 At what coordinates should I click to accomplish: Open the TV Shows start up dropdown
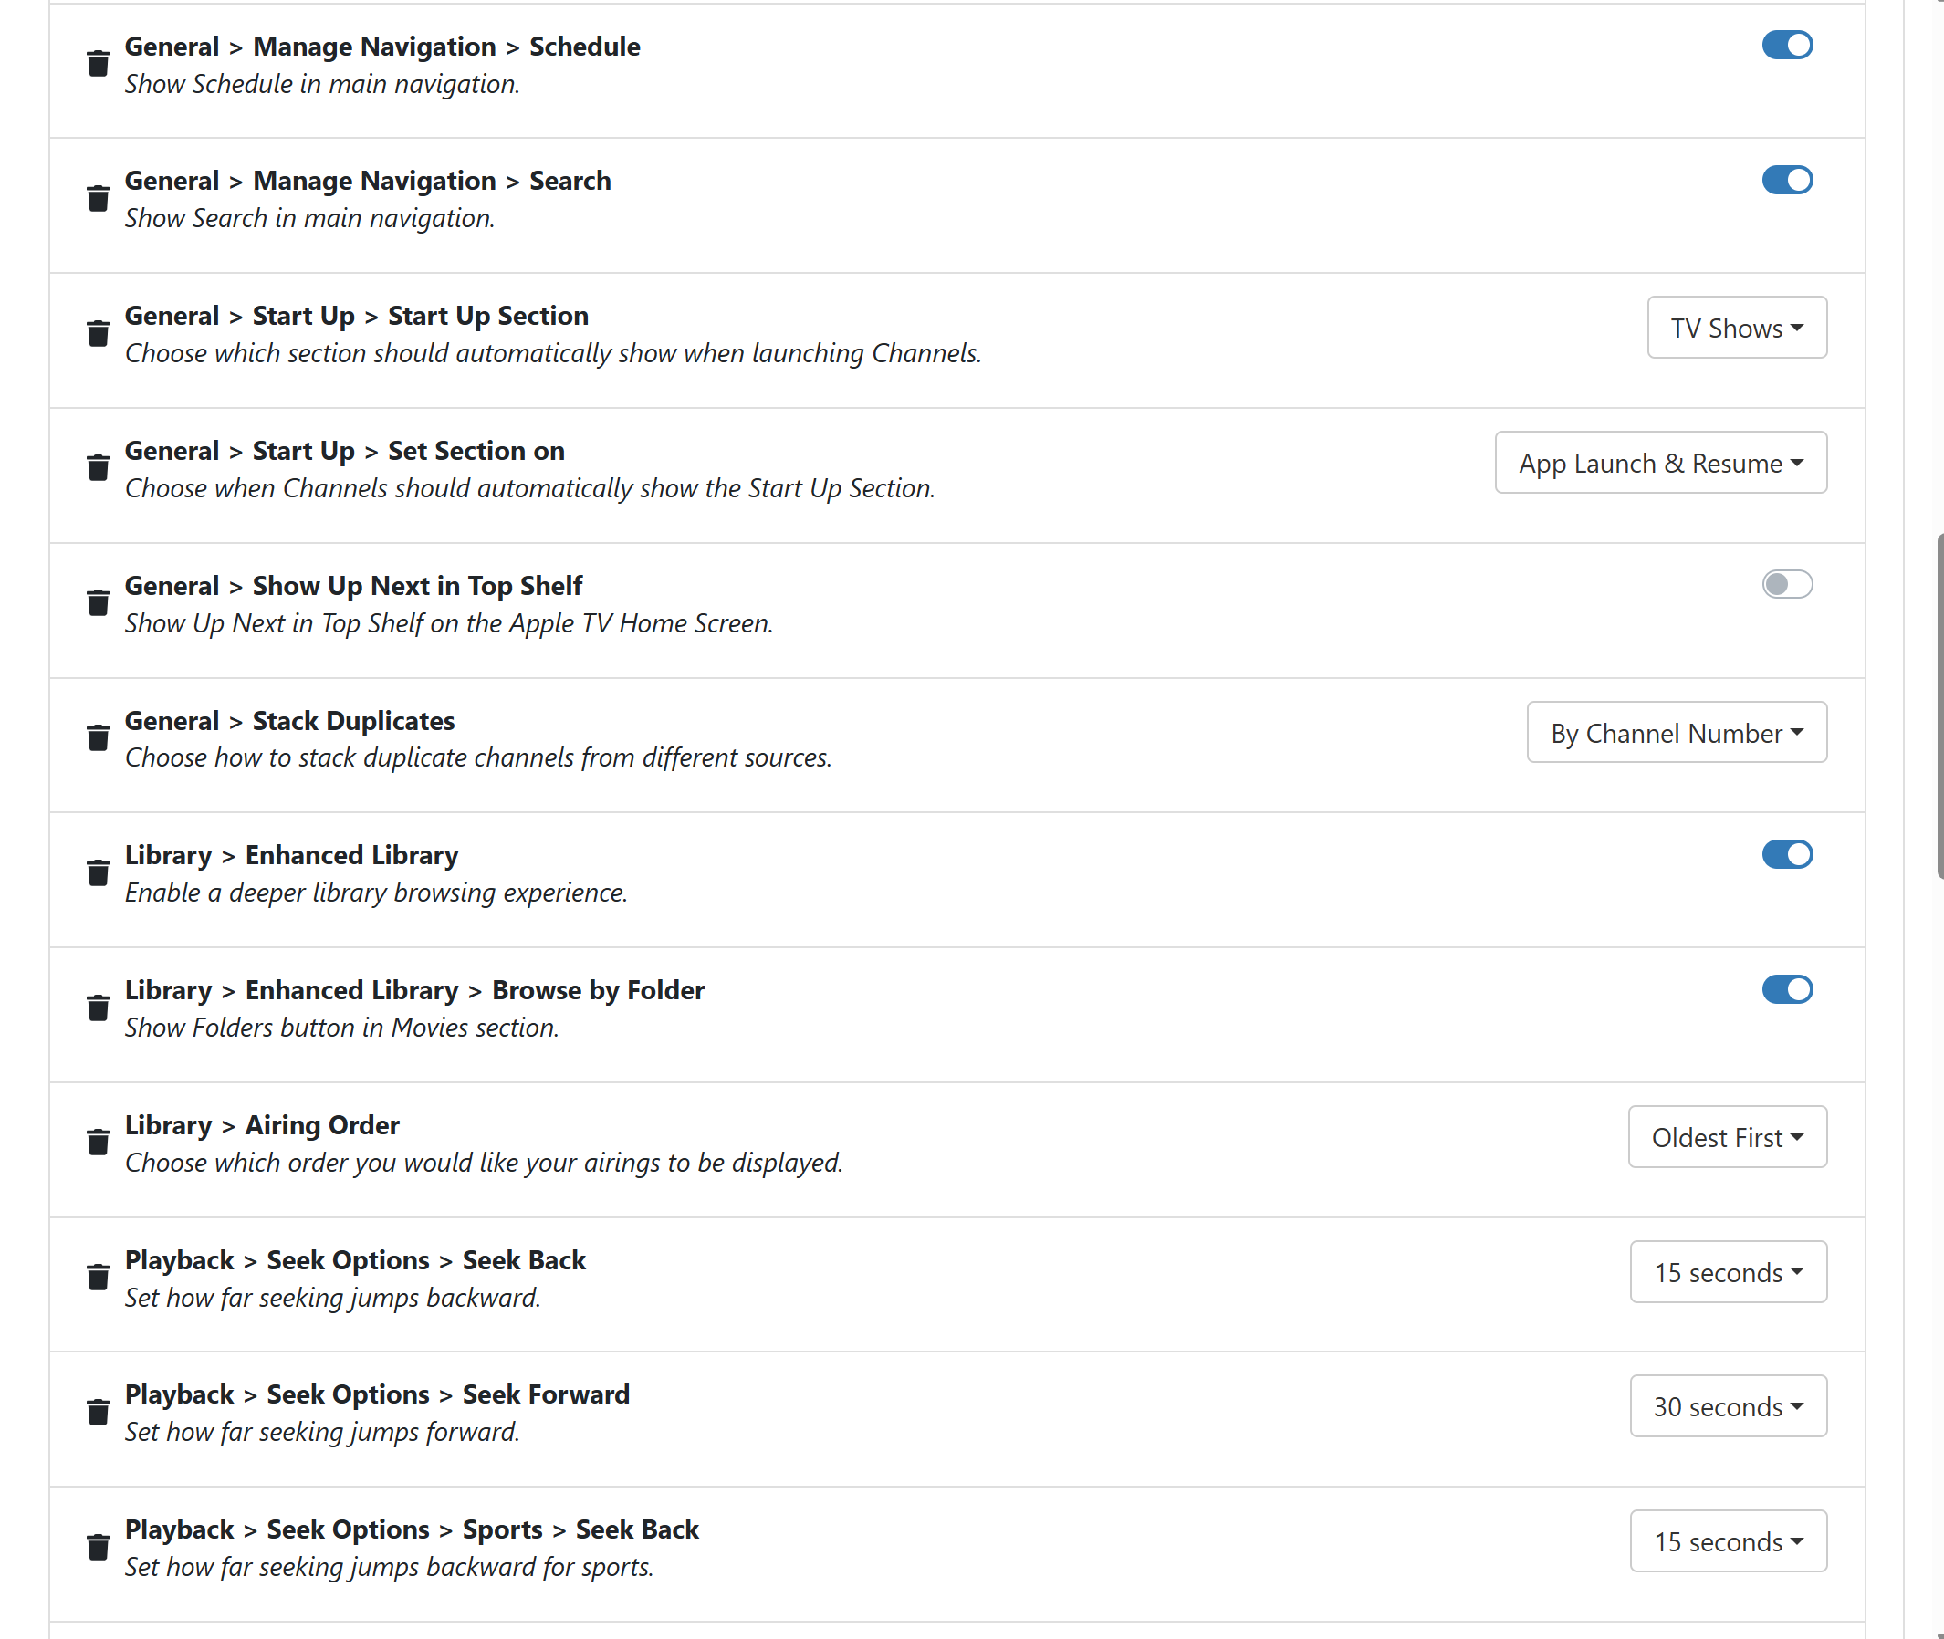click(x=1736, y=328)
